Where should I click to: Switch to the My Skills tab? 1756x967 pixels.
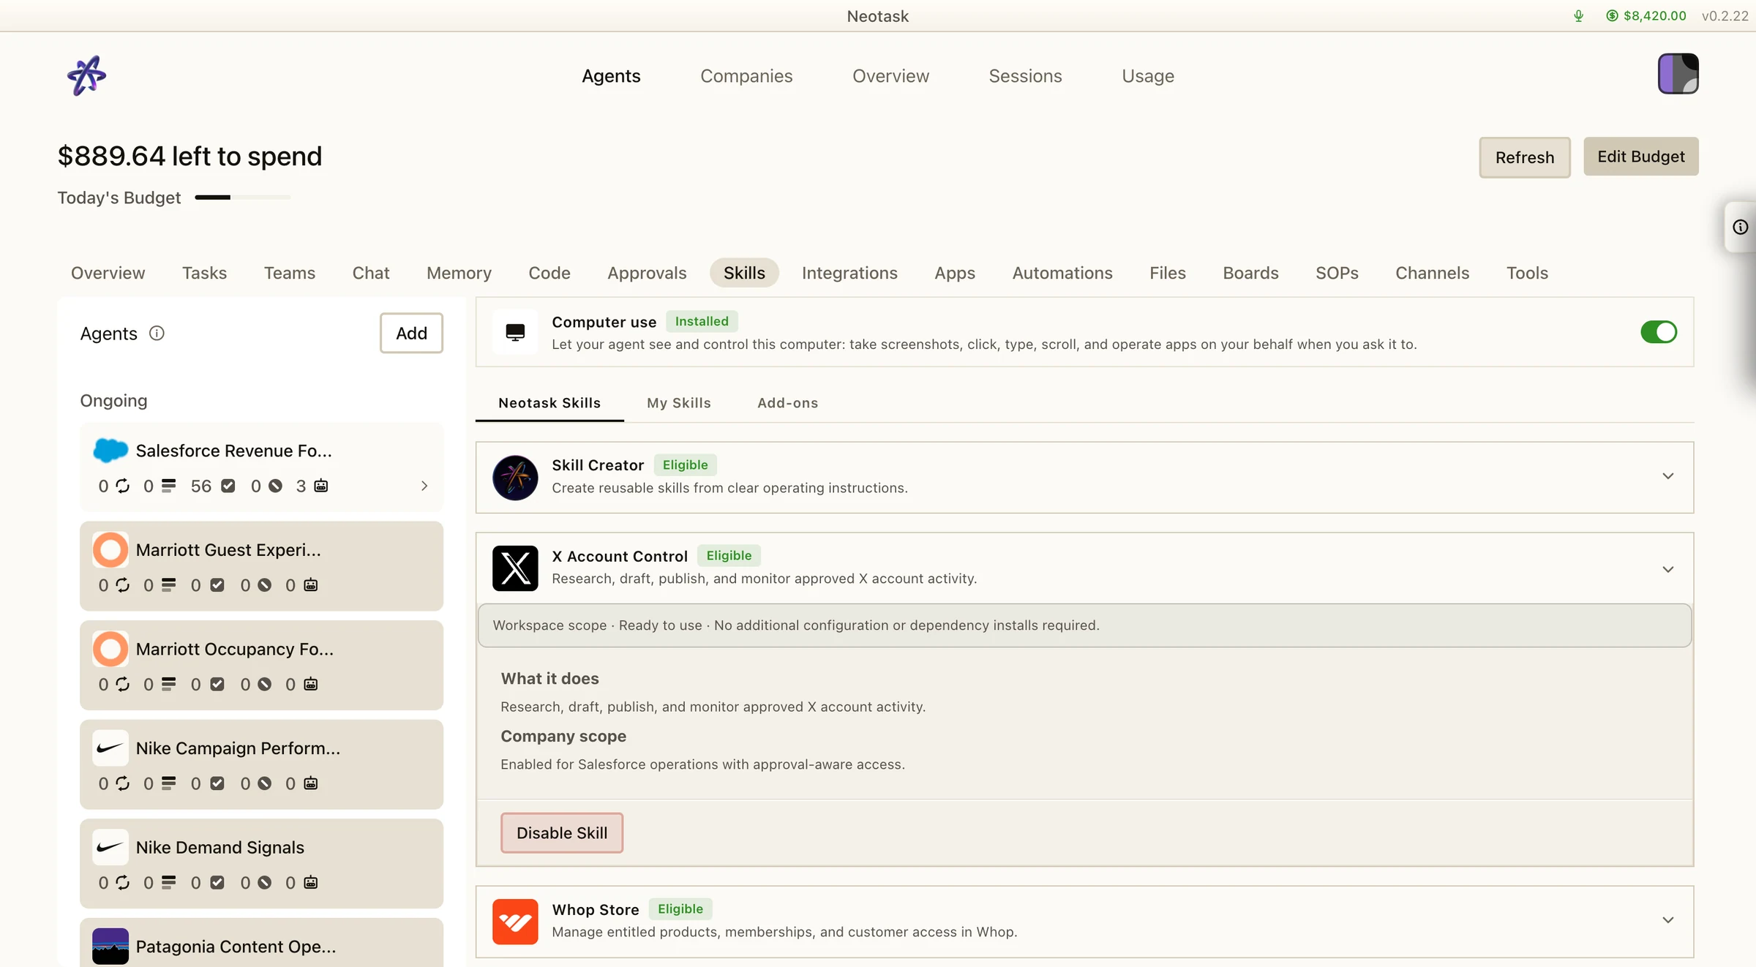pyautogui.click(x=679, y=403)
